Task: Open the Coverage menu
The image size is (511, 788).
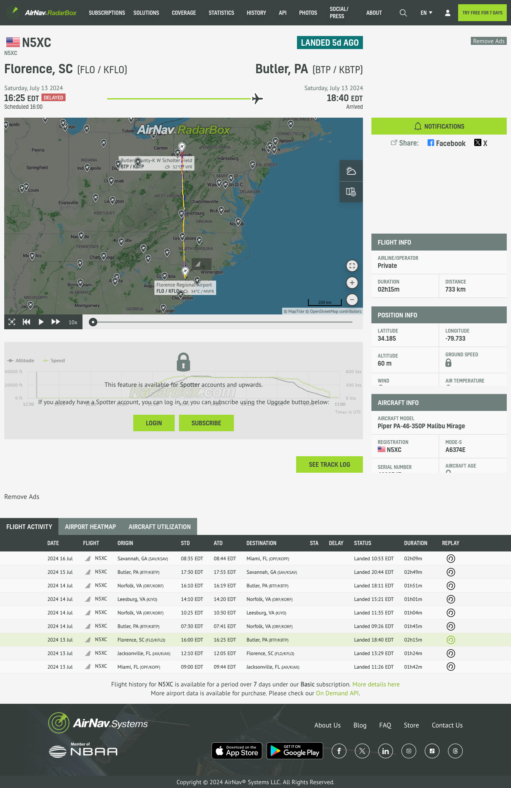Action: tap(184, 13)
